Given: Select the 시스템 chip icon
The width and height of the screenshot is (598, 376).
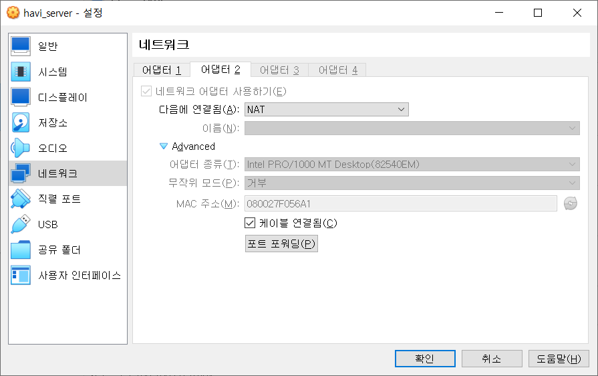Looking at the screenshot, I should click(x=21, y=72).
